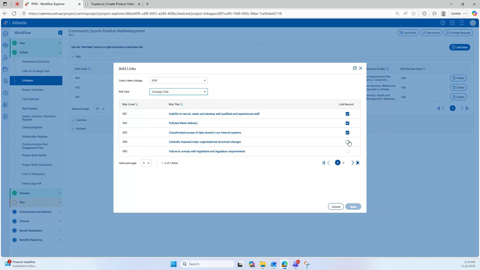Collapse the Initiate workflow section
This screenshot has width=480, height=270.
59,52
